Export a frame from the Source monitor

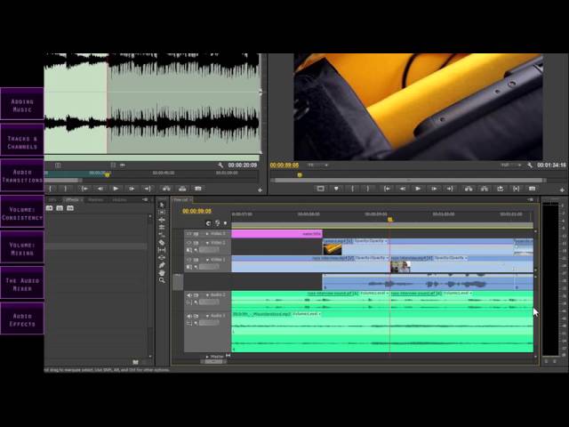197,189
